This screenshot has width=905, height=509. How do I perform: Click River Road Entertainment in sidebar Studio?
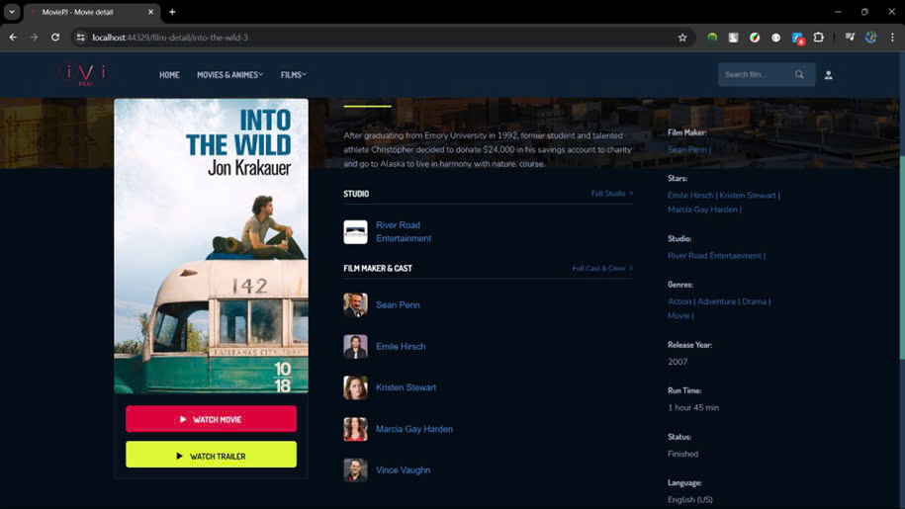coord(714,256)
